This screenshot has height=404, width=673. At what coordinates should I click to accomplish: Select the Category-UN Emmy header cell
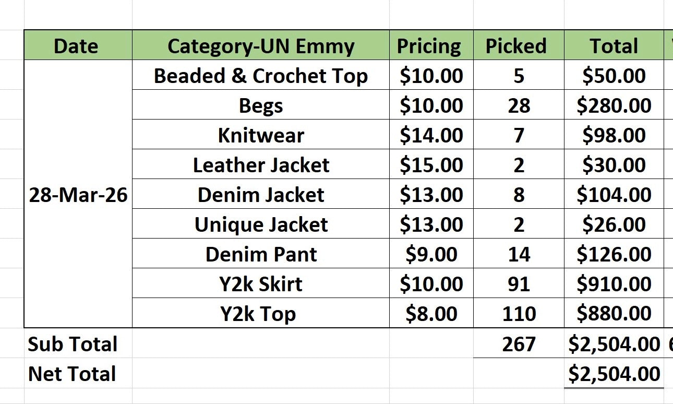pyautogui.click(x=261, y=45)
